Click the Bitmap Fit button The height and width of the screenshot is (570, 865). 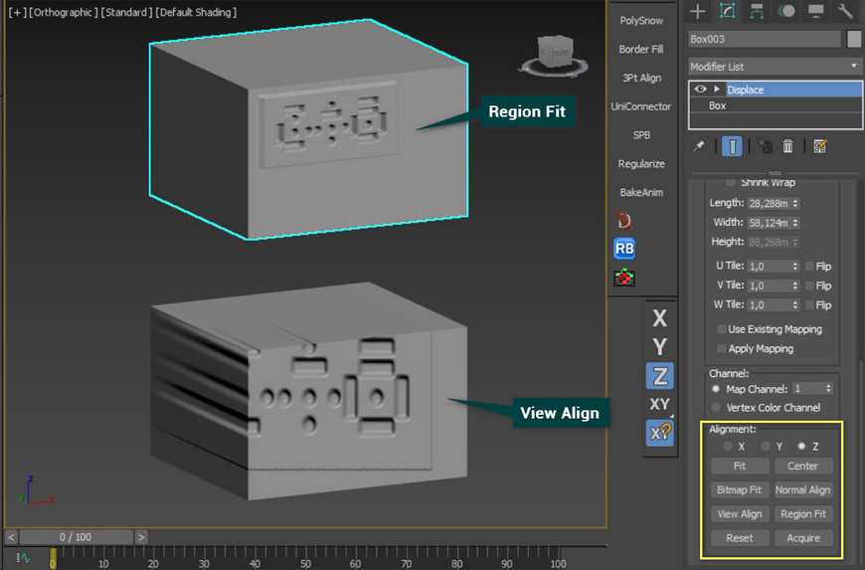click(x=741, y=490)
